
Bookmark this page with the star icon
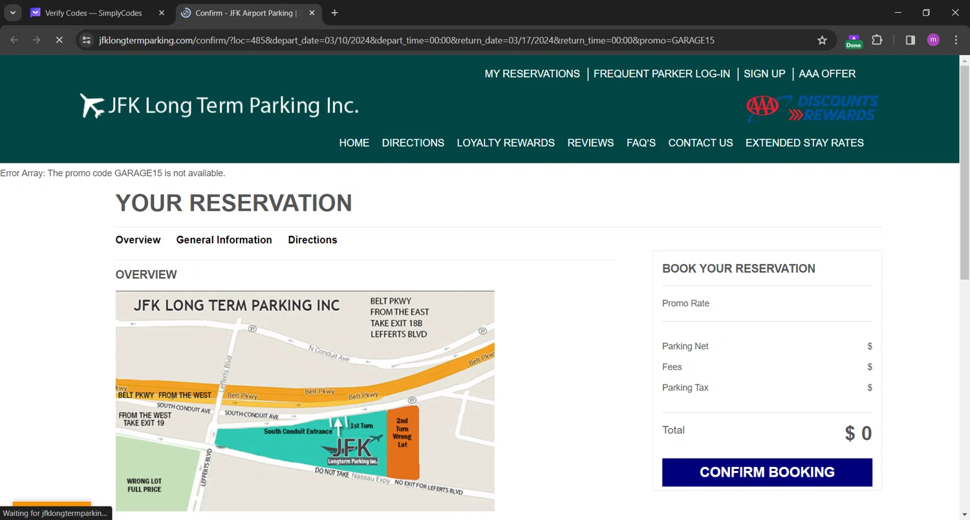tap(822, 40)
